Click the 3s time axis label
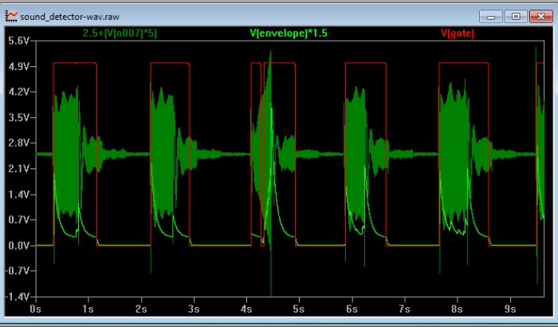The image size is (558, 327). tap(194, 309)
